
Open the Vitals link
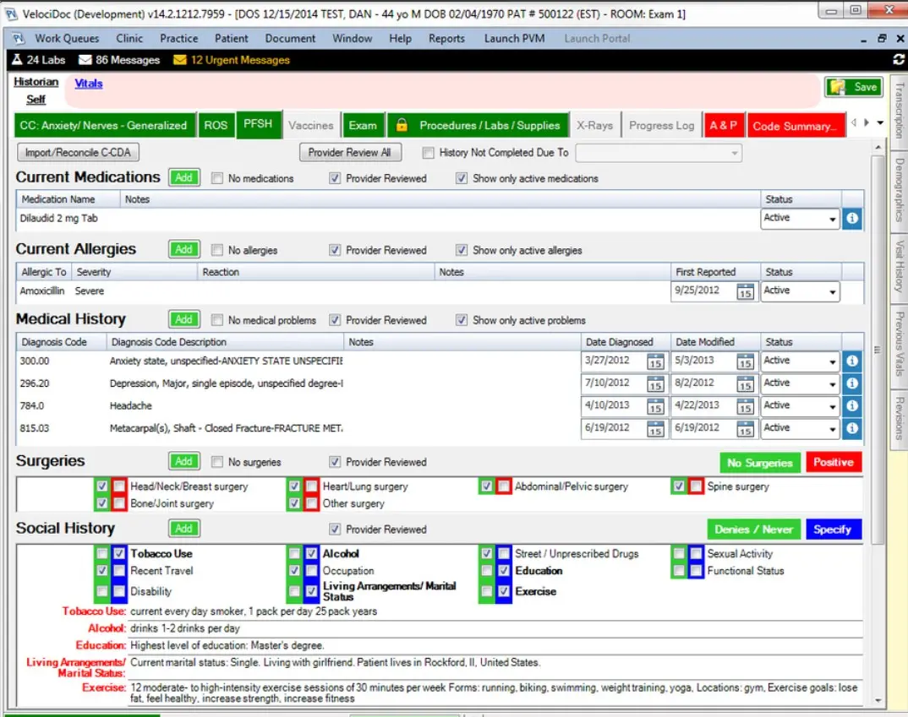tap(88, 83)
